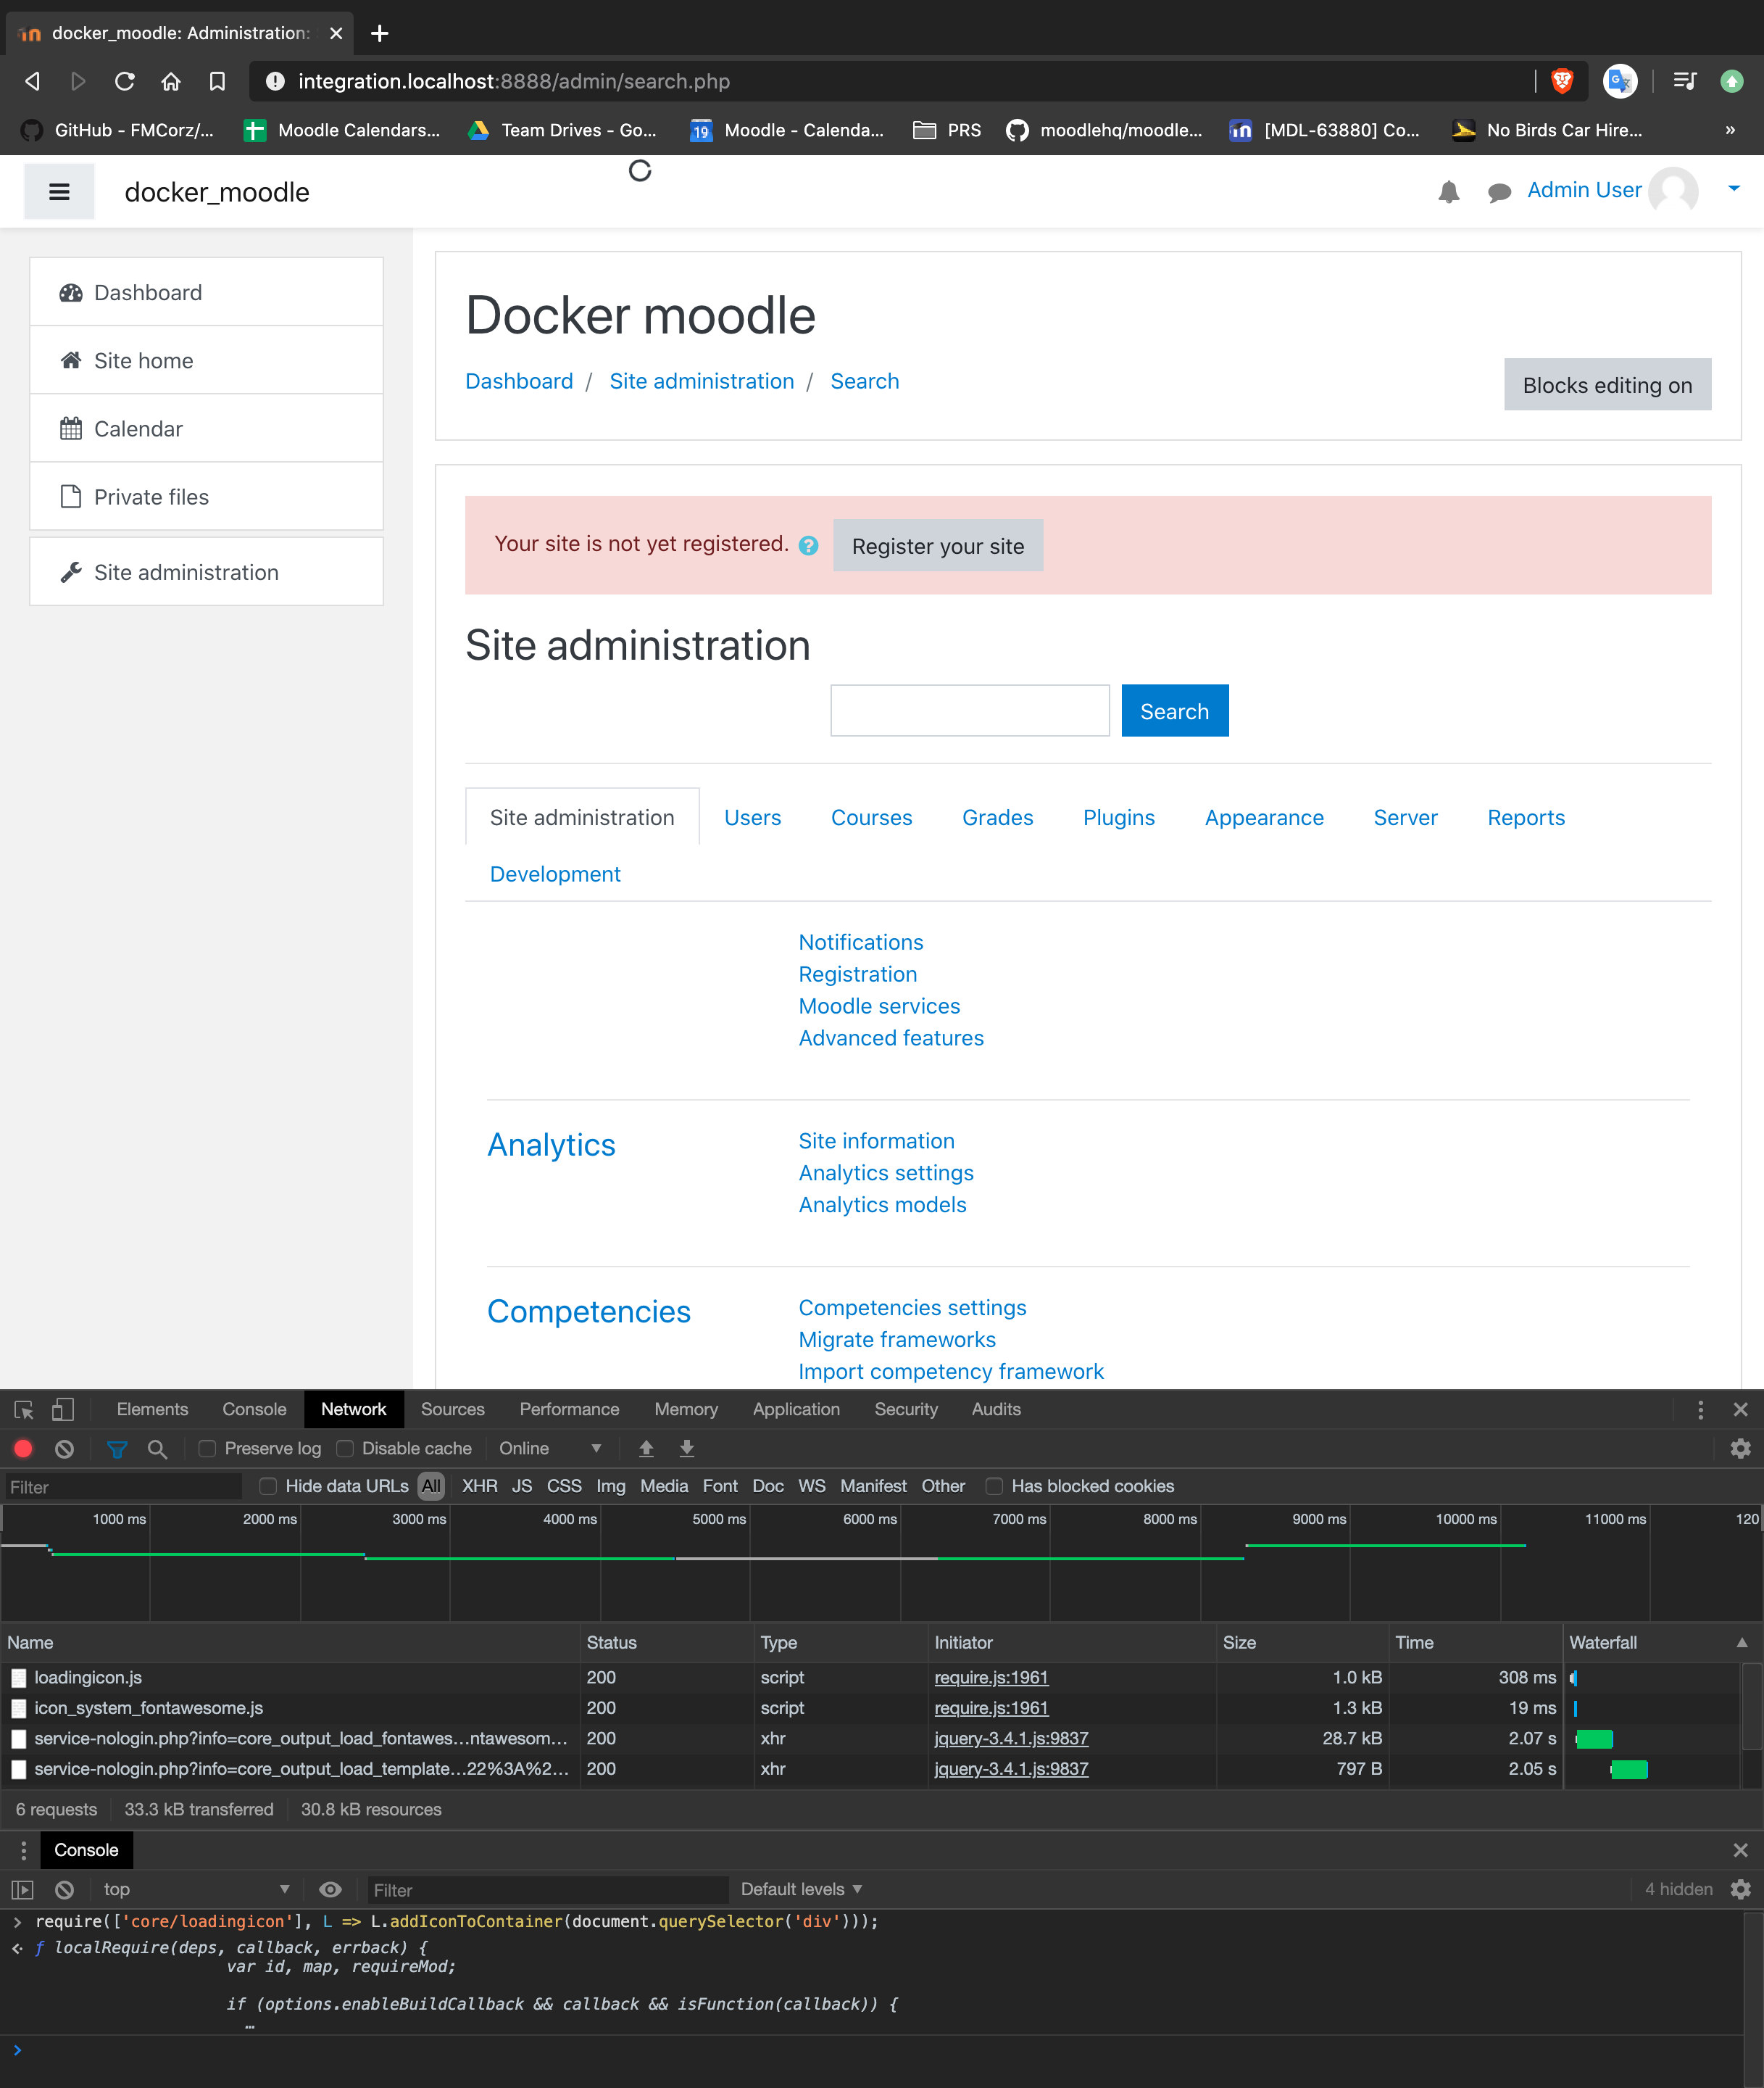Image resolution: width=1764 pixels, height=2088 pixels.
Task: Select the XHR request type filter
Action: tap(479, 1487)
